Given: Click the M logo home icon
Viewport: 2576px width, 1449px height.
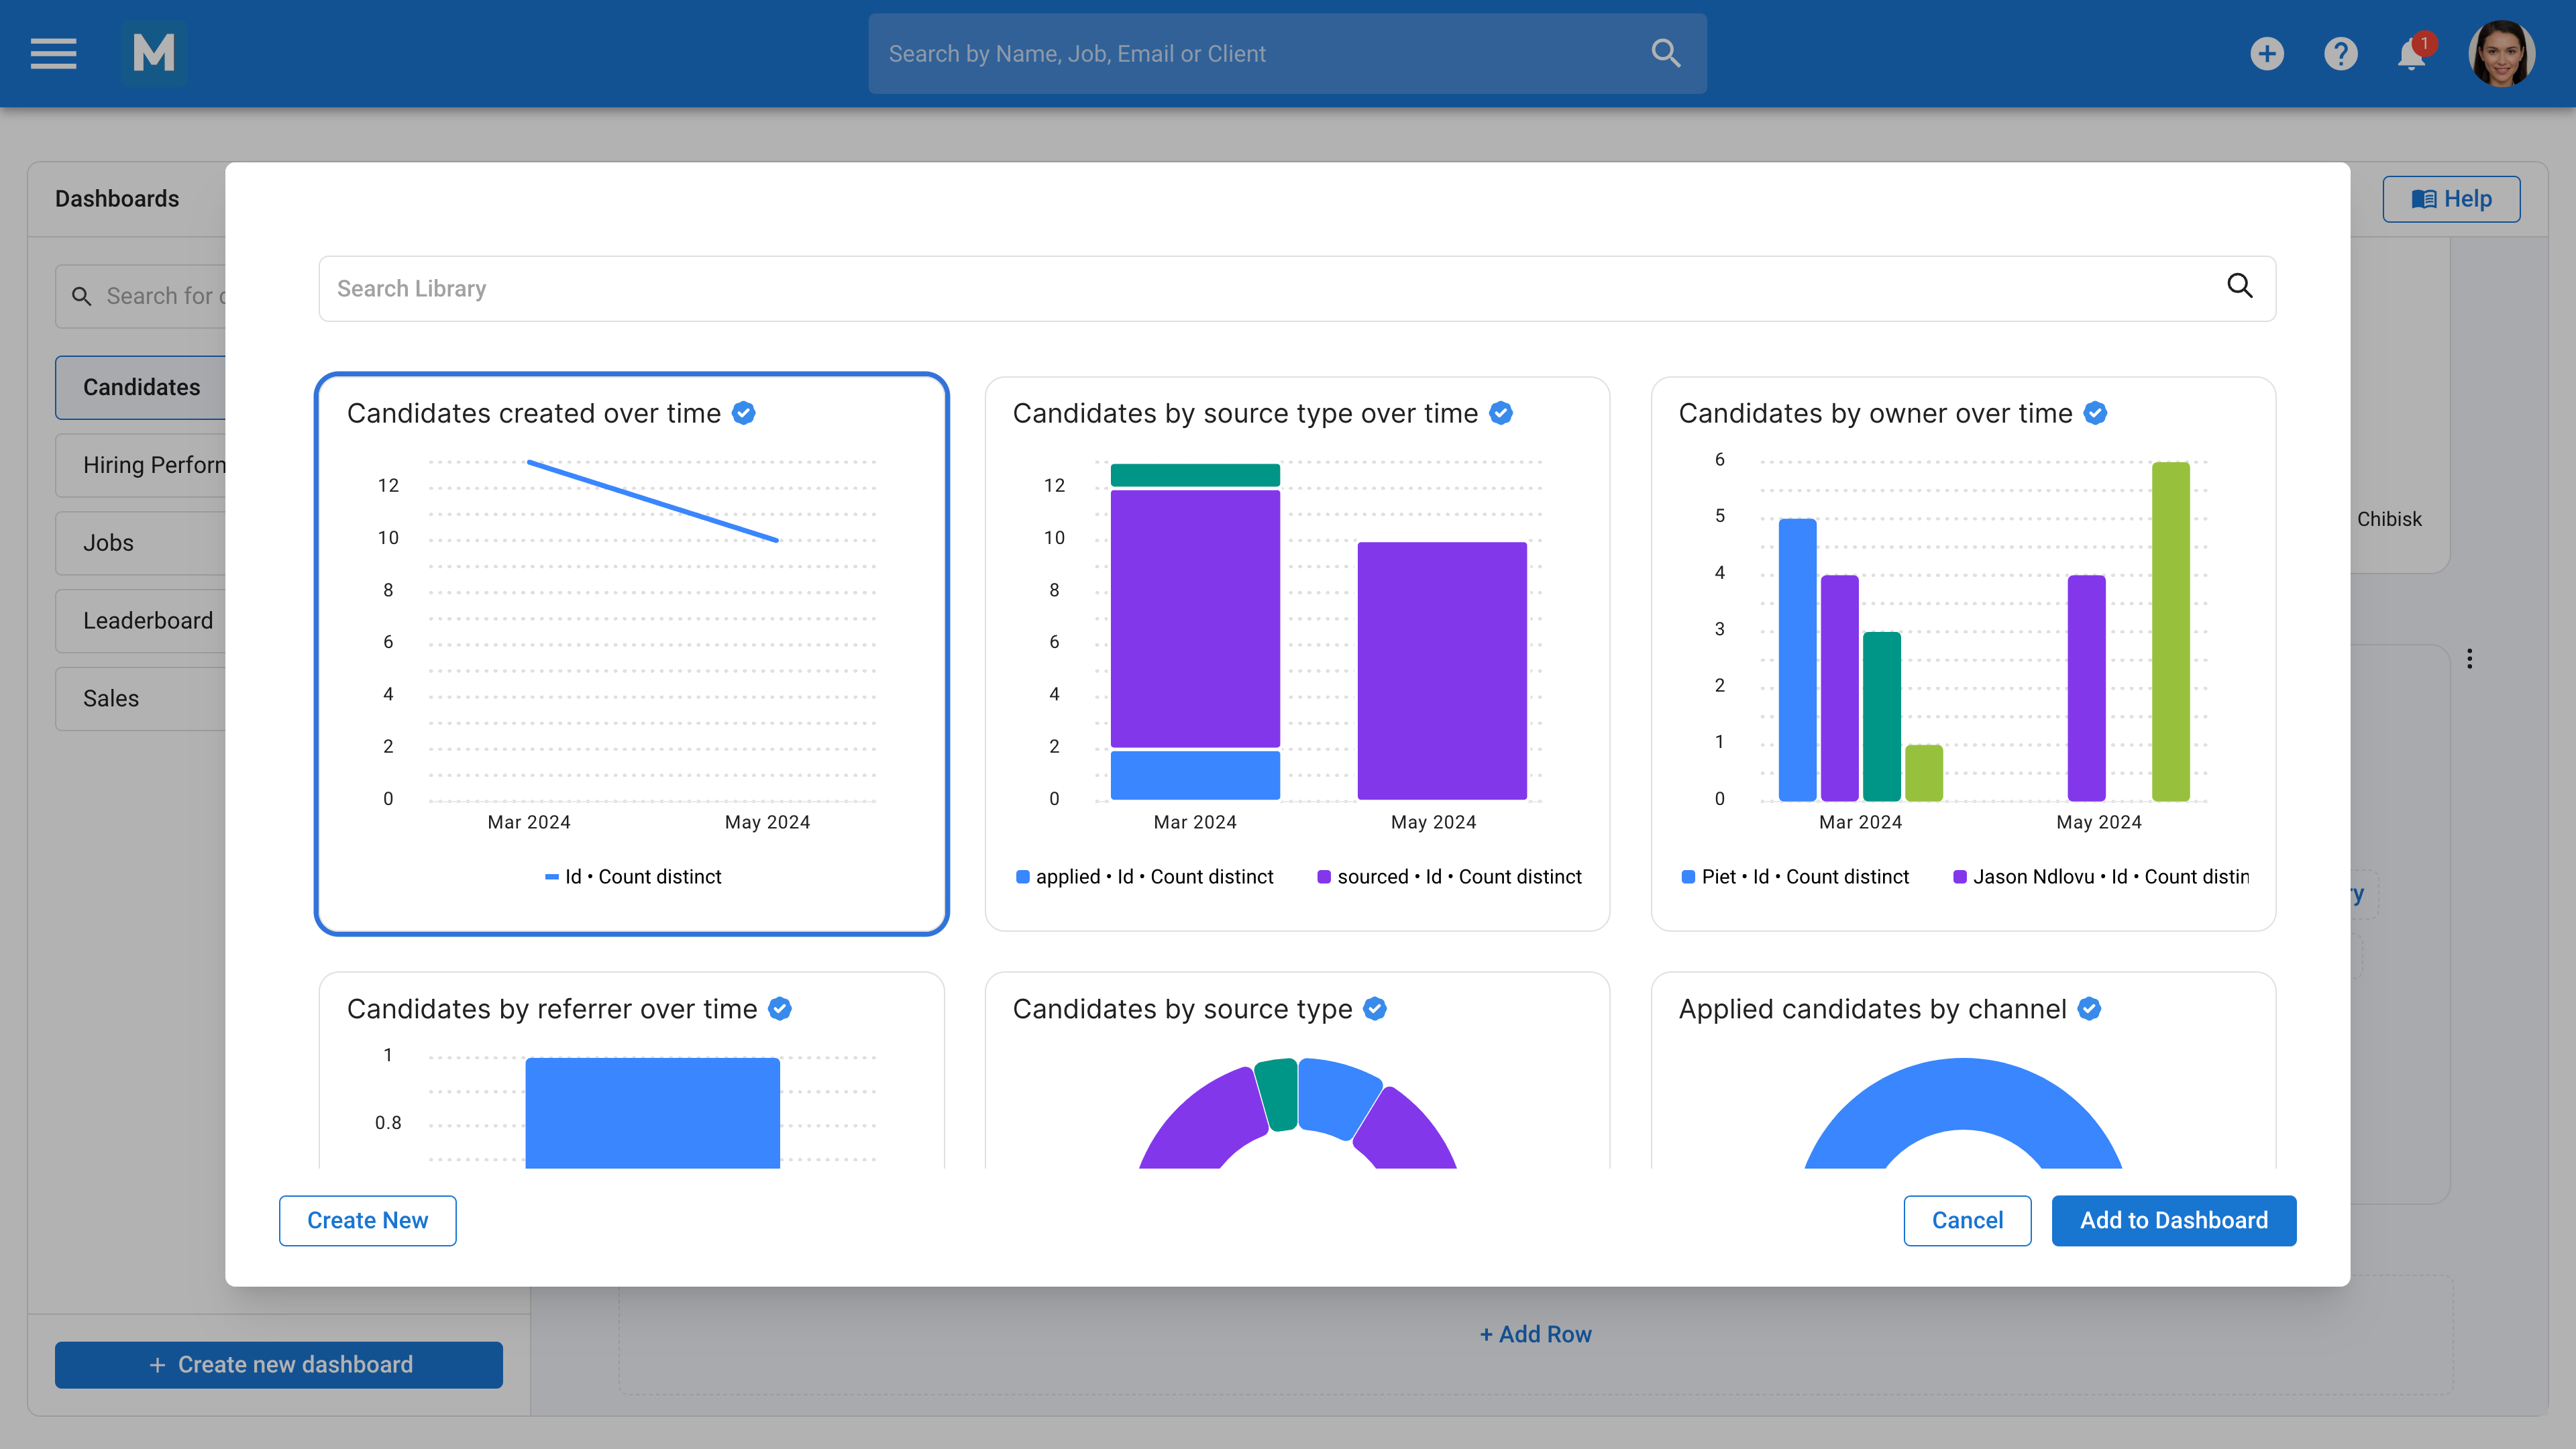Looking at the screenshot, I should click(153, 53).
